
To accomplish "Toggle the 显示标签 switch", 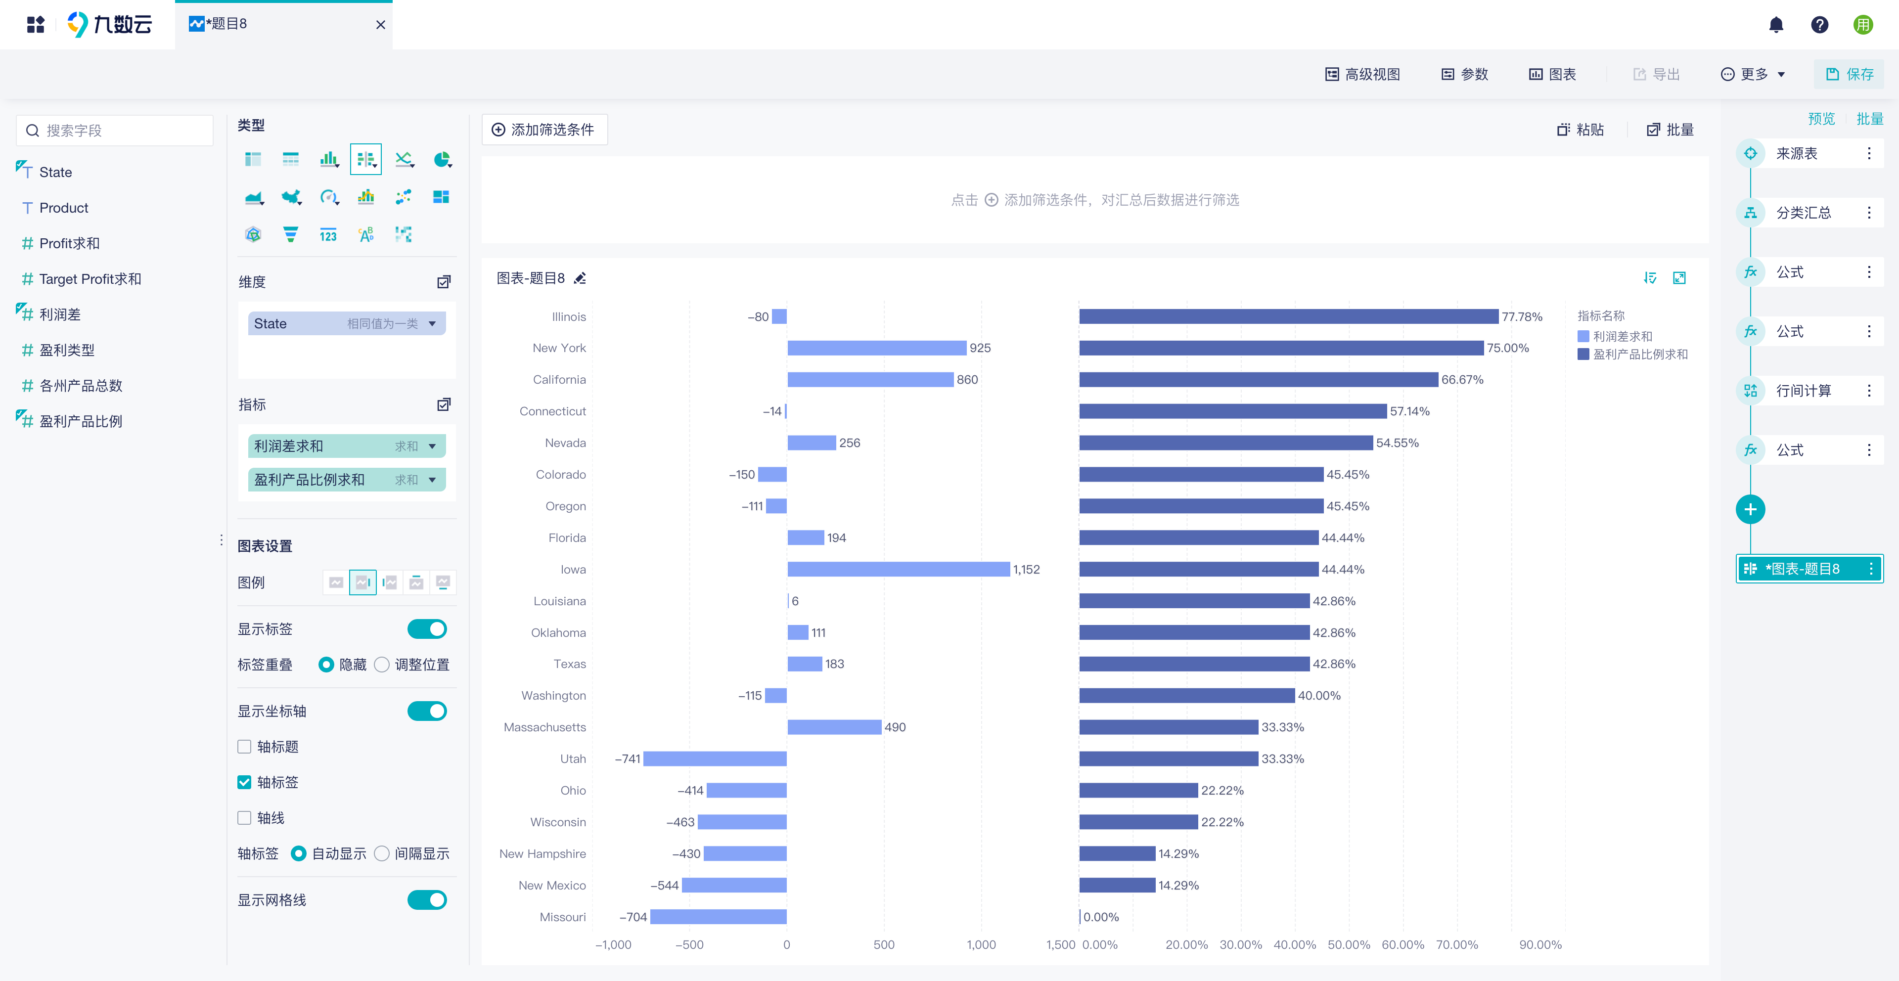I will [x=427, y=628].
